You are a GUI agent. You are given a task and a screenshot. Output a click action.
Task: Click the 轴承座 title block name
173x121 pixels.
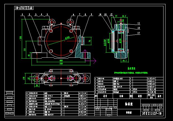pos(129,104)
